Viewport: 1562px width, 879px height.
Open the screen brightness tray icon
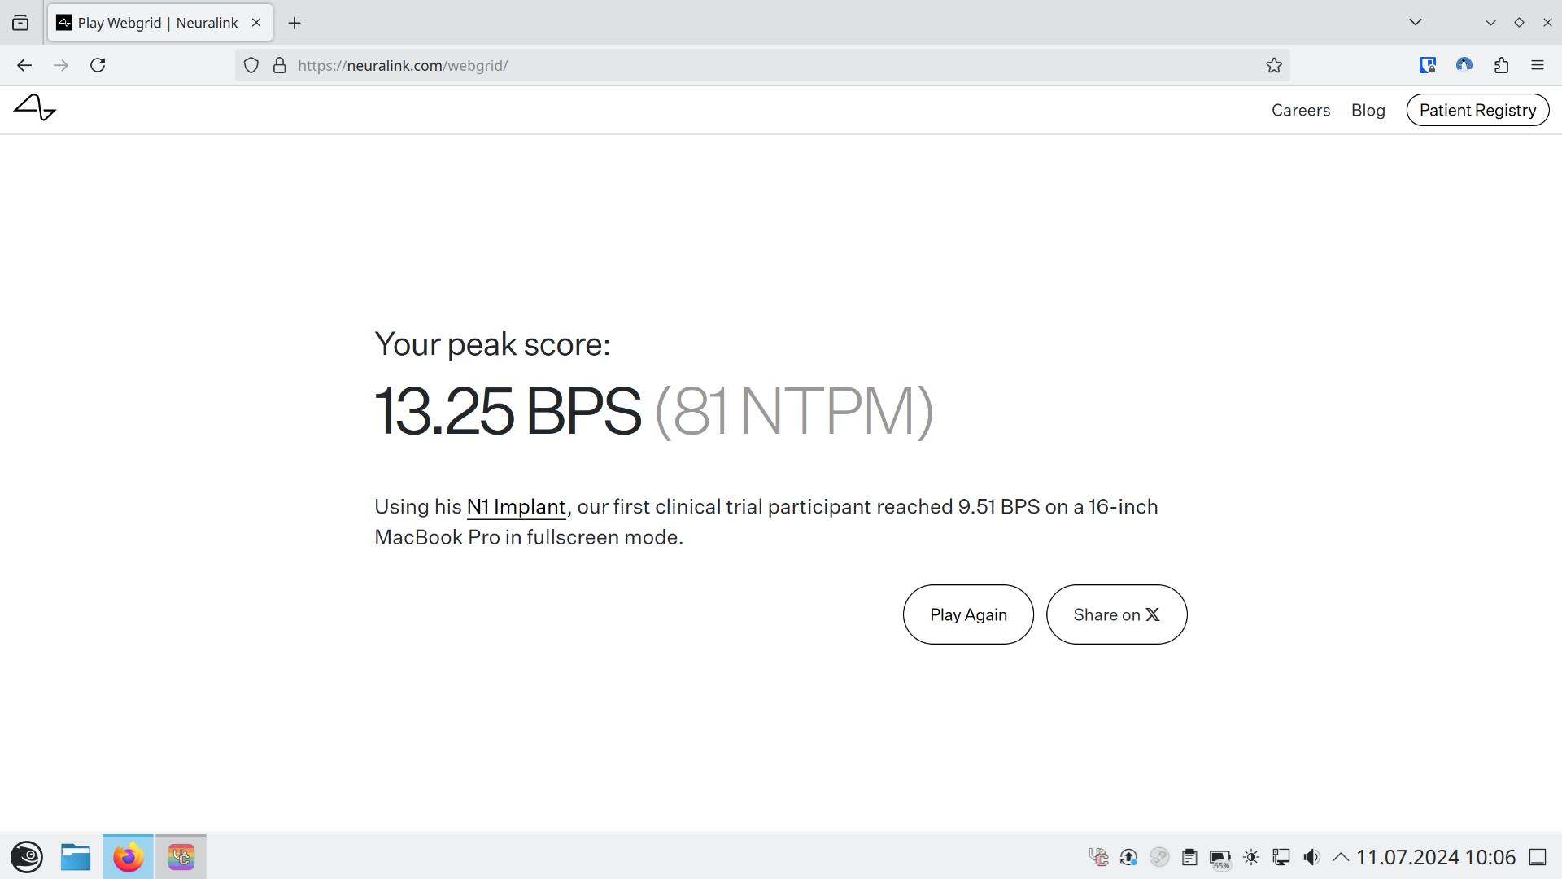[1251, 857]
